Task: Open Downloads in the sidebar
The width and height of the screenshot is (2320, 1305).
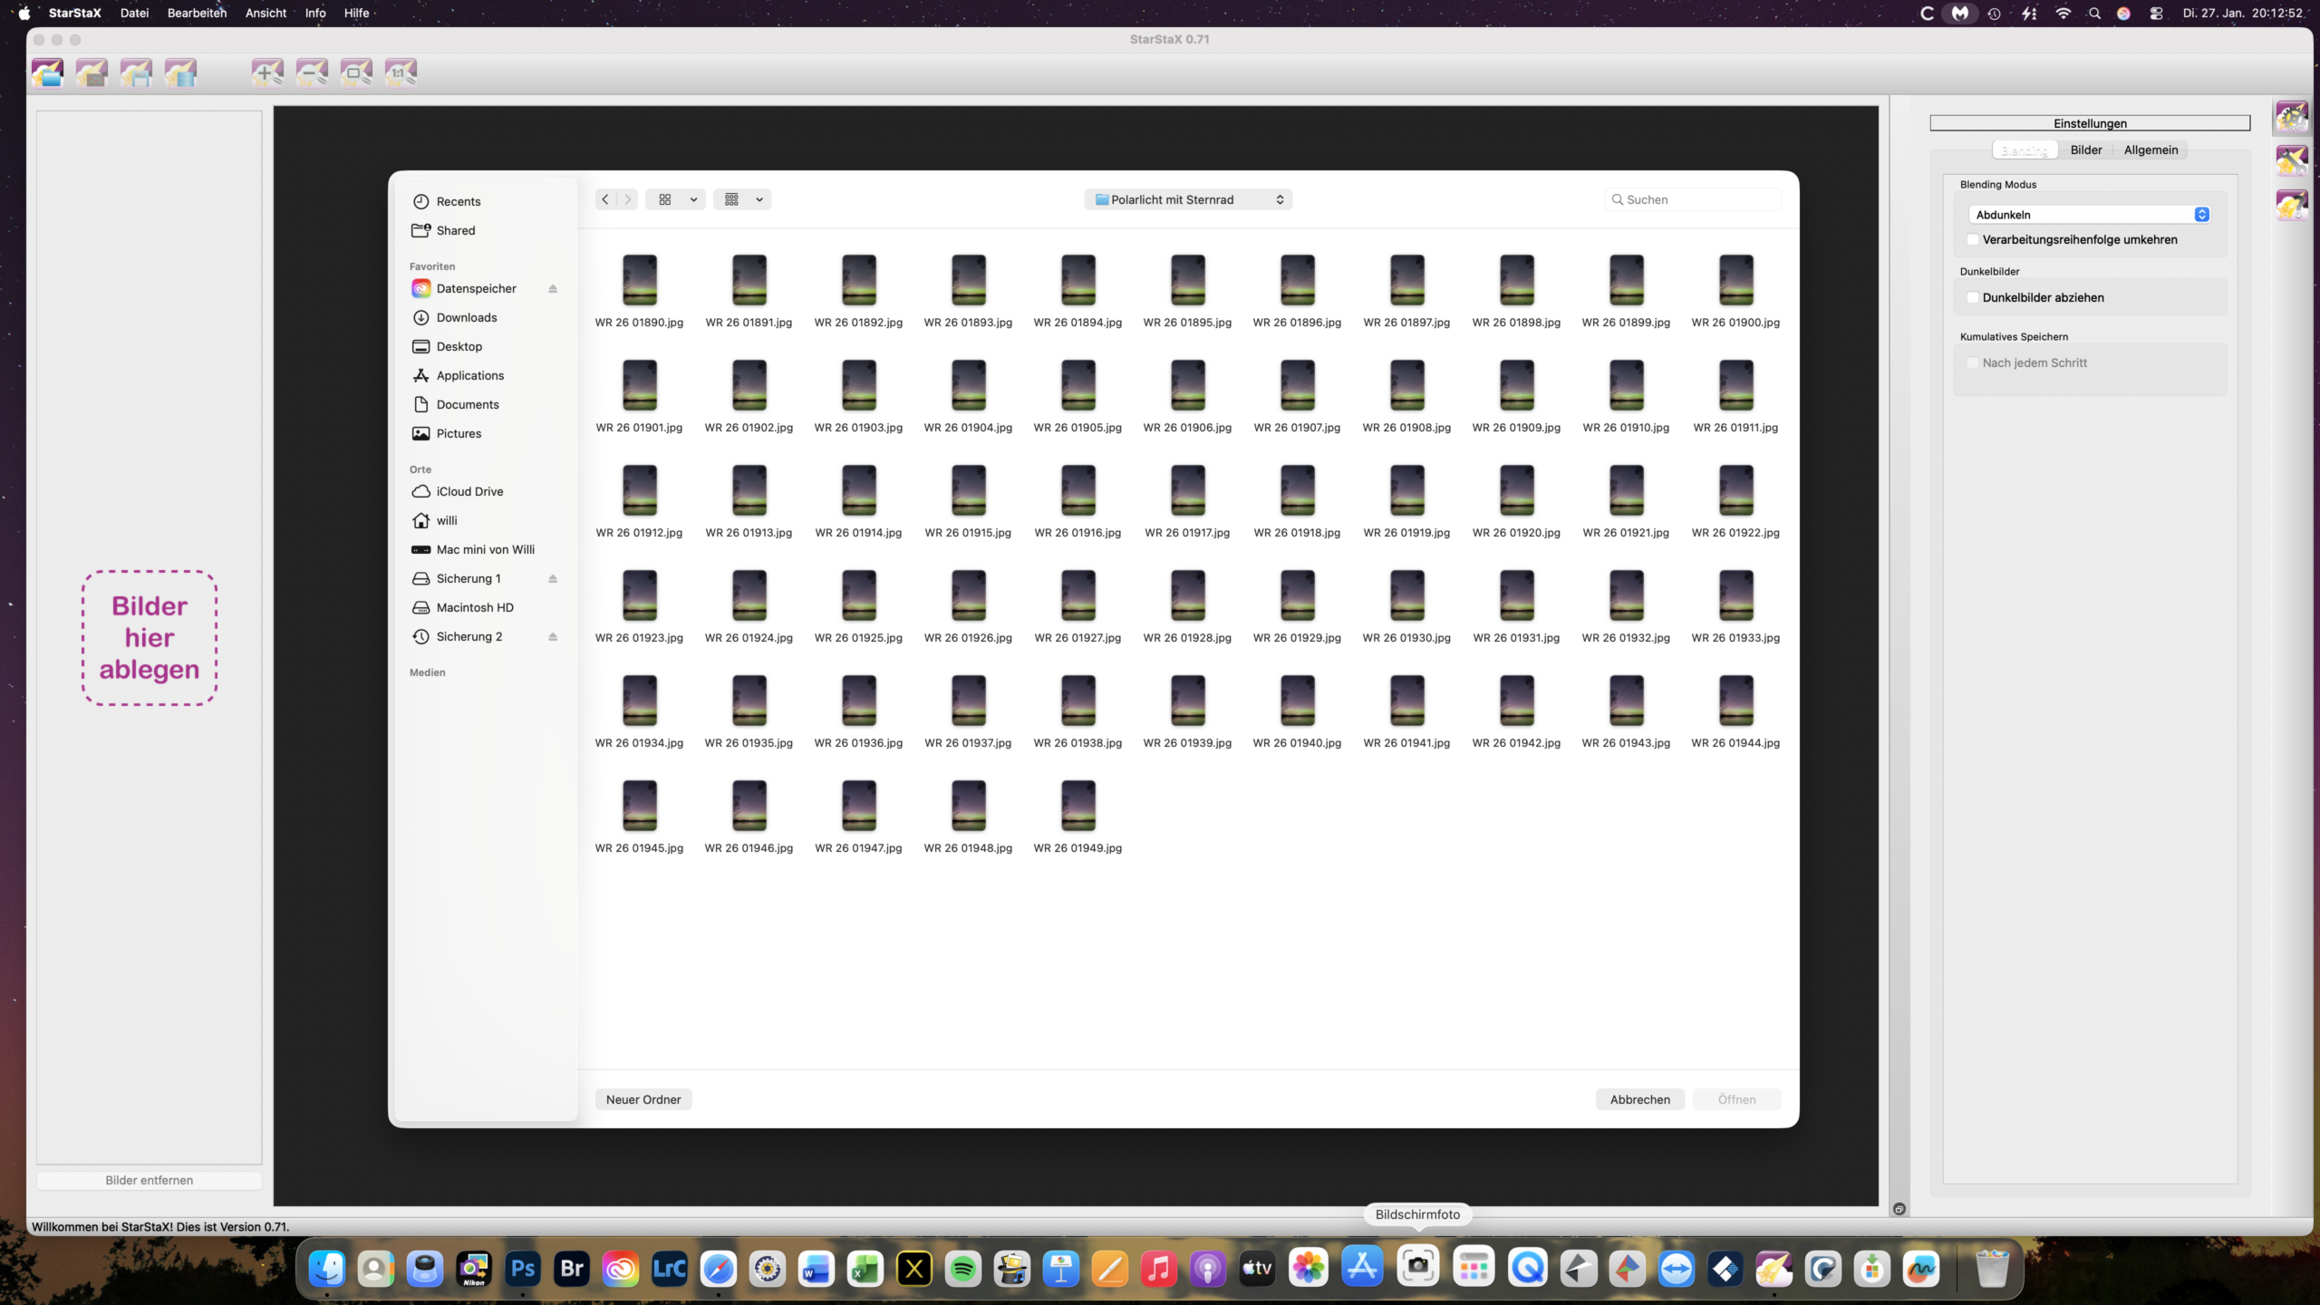Action: (x=466, y=317)
